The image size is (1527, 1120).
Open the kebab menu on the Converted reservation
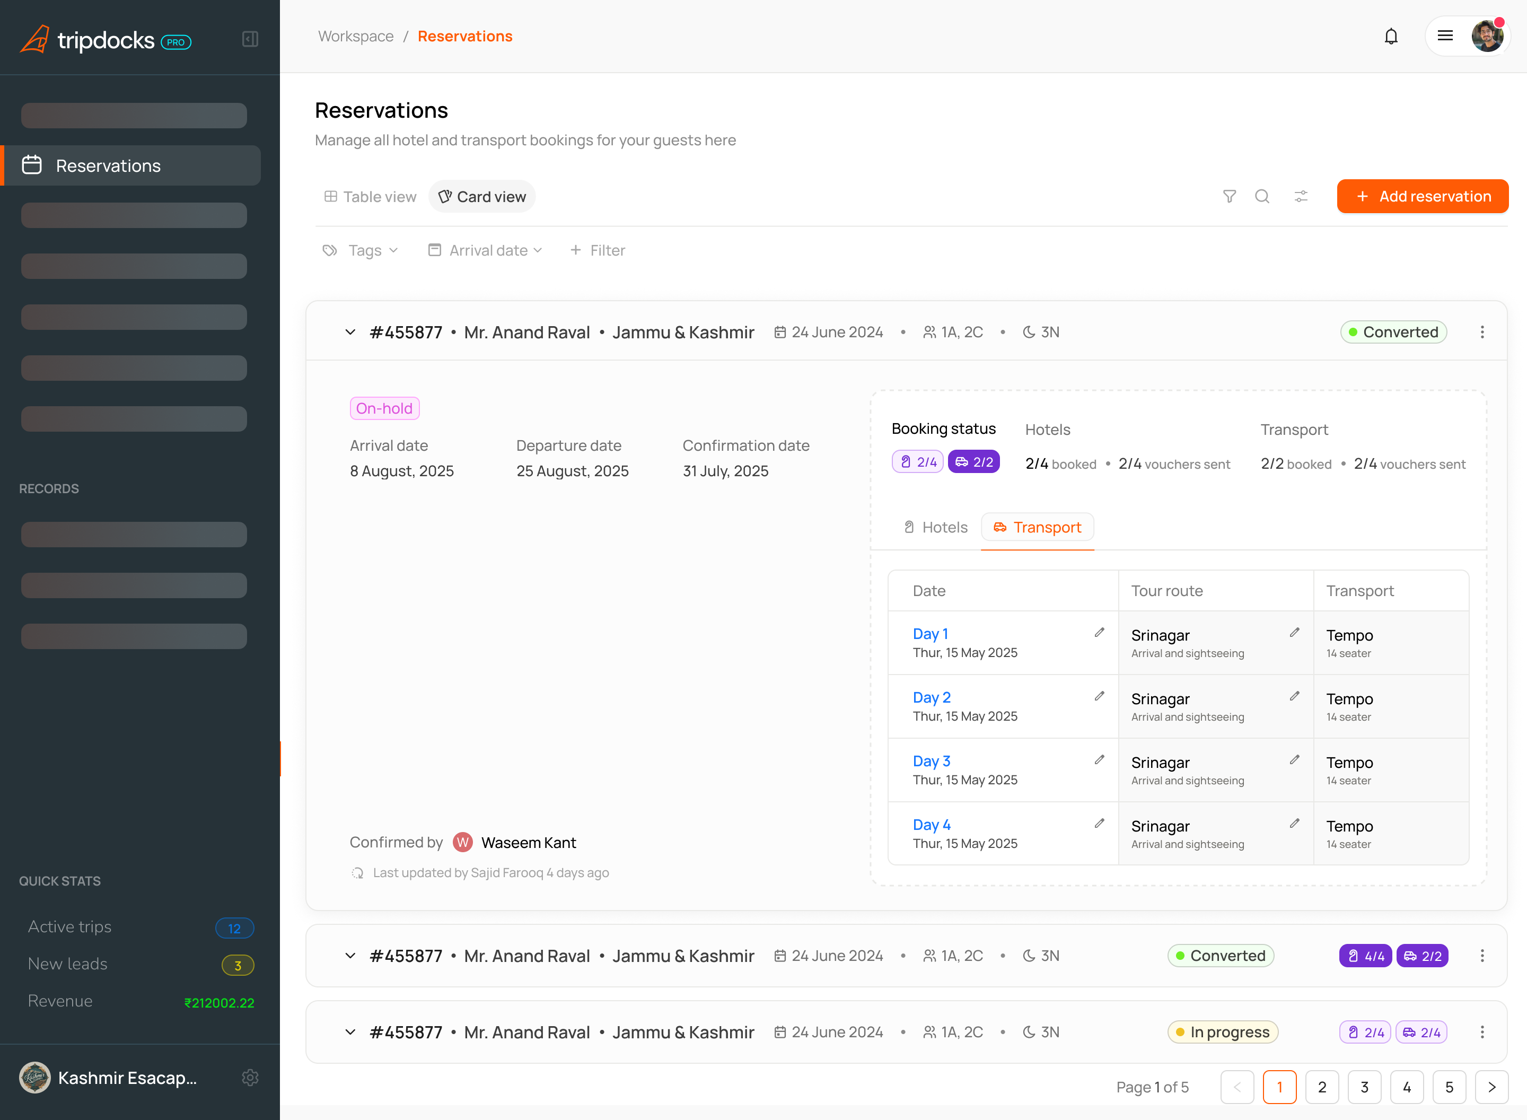(x=1482, y=332)
